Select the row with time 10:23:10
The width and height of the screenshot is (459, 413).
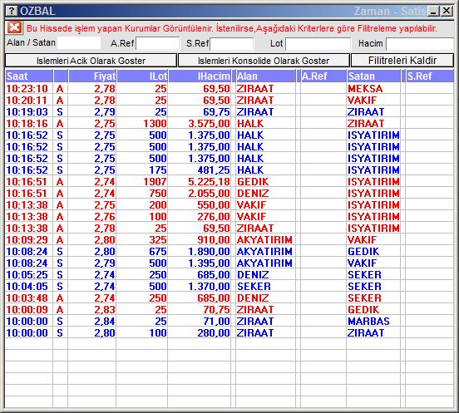click(229, 88)
